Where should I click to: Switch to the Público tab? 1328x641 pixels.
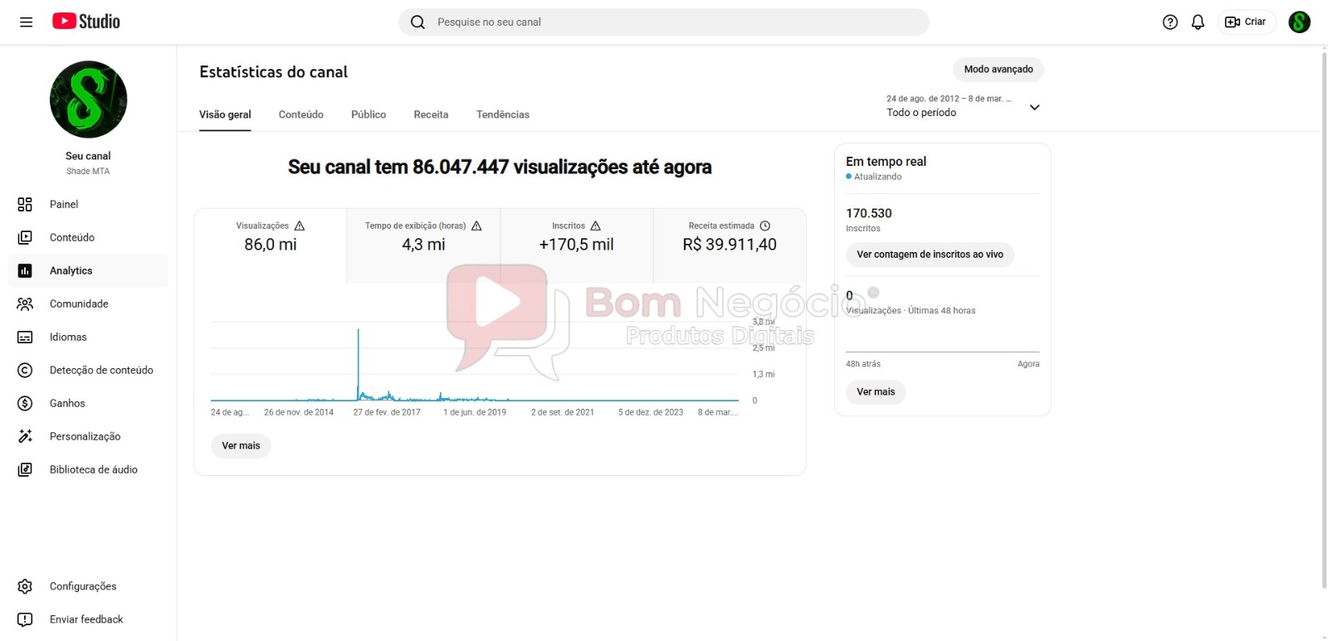369,114
